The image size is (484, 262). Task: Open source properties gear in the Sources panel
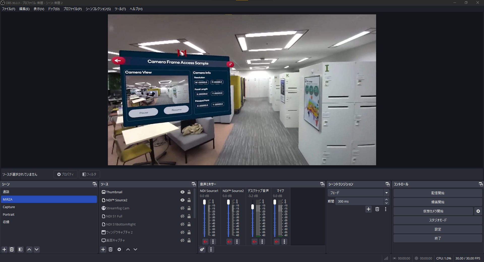click(x=119, y=249)
